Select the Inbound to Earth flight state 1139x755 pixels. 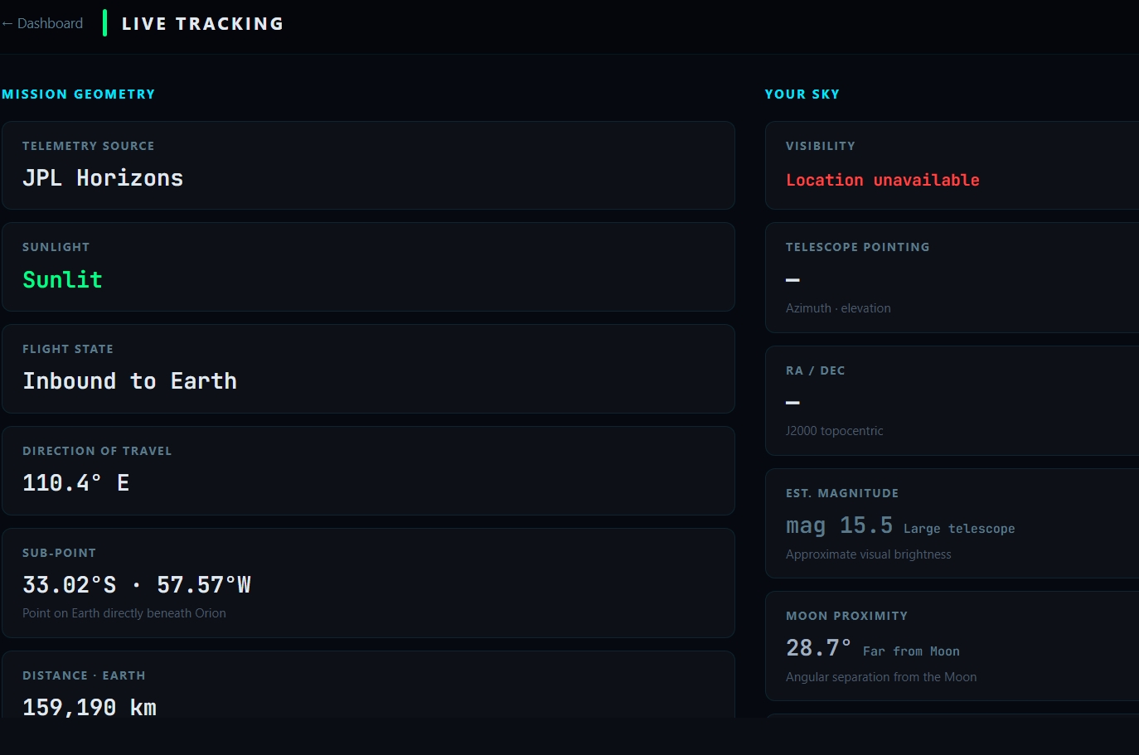click(130, 381)
